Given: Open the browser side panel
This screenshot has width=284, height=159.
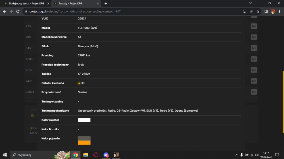Looking at the screenshot, I should pyautogui.click(x=266, y=11).
